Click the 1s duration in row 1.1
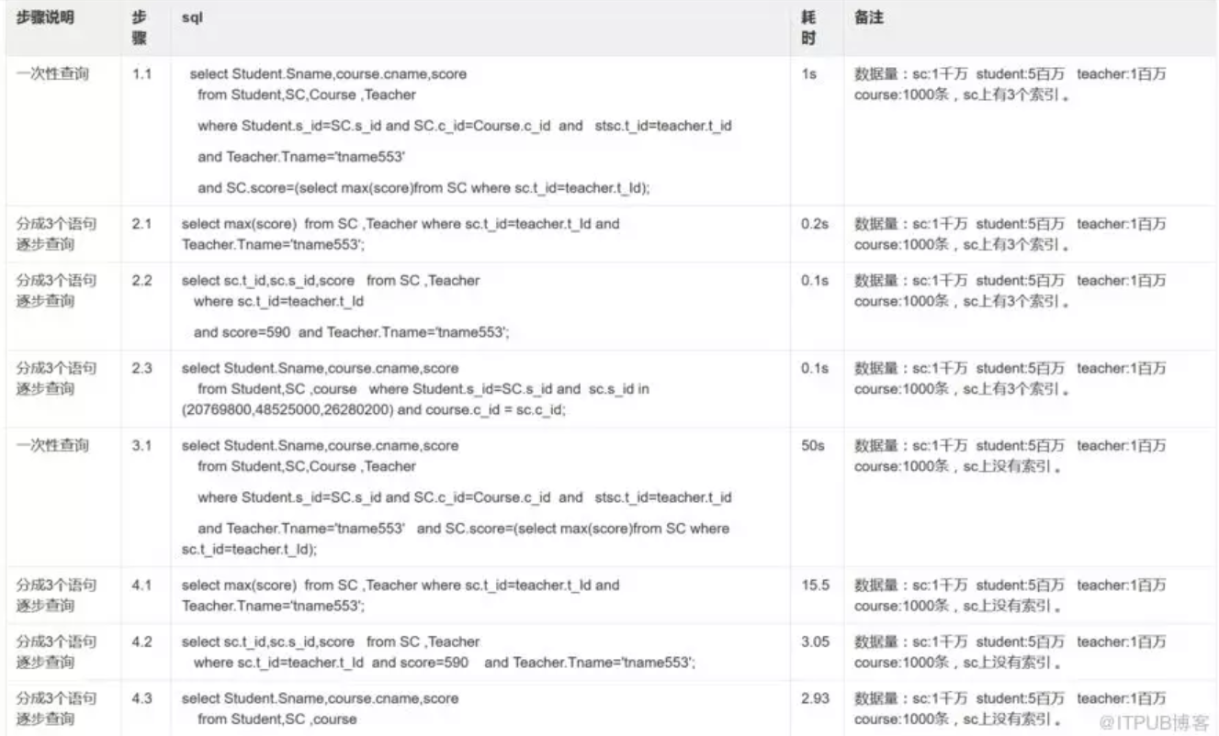The image size is (1219, 736). tap(808, 74)
